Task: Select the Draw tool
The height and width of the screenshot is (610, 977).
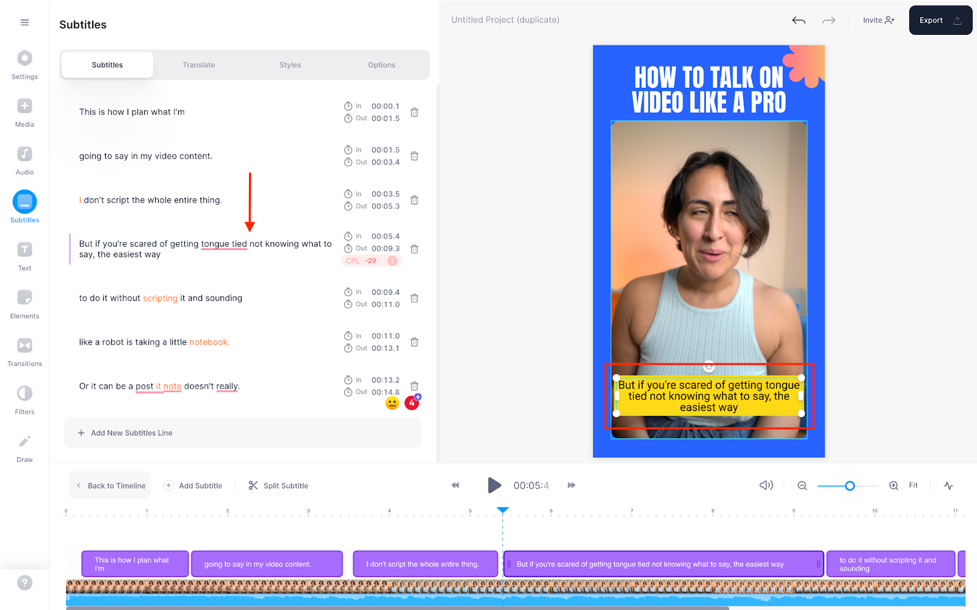Action: [x=24, y=448]
